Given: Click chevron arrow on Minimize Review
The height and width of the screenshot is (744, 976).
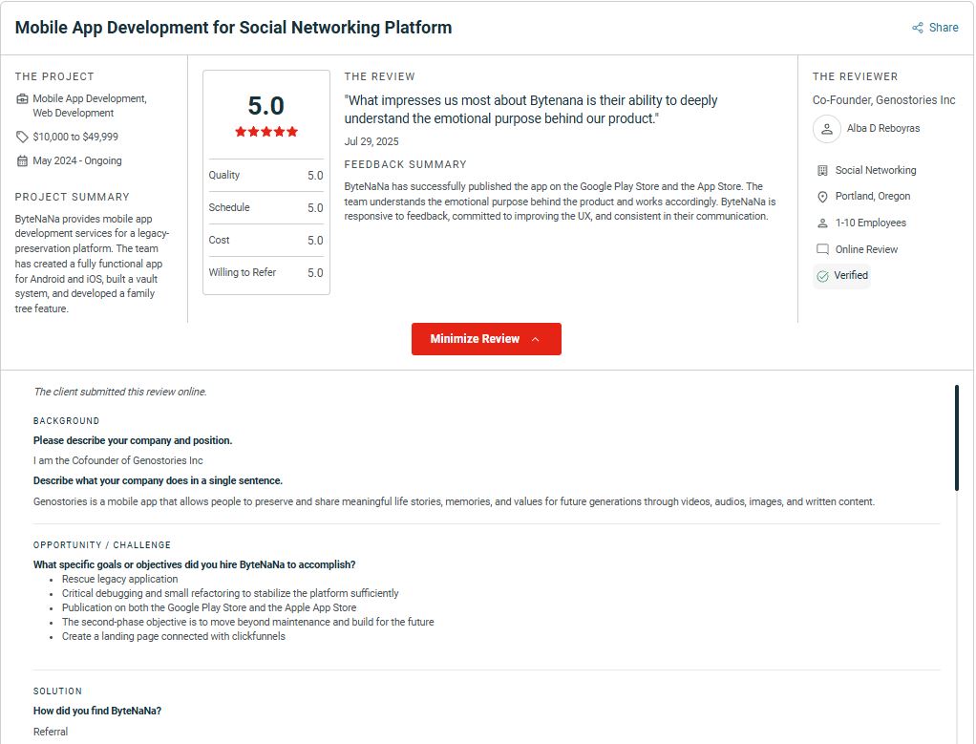Looking at the screenshot, I should point(536,339).
